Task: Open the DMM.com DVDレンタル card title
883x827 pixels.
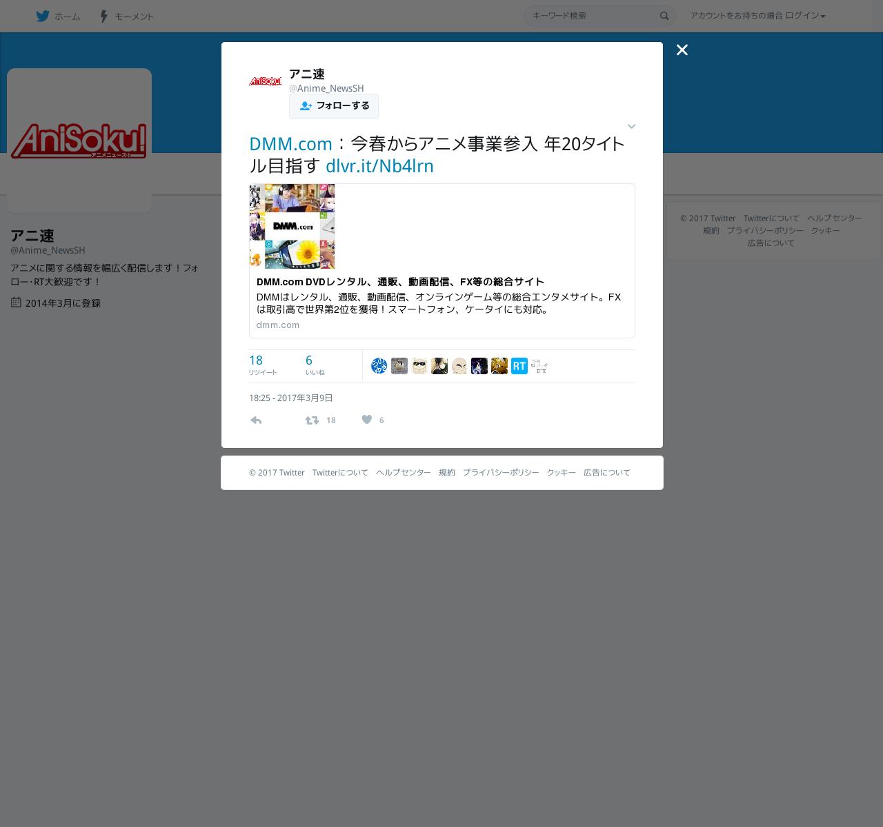Action: coord(400,281)
